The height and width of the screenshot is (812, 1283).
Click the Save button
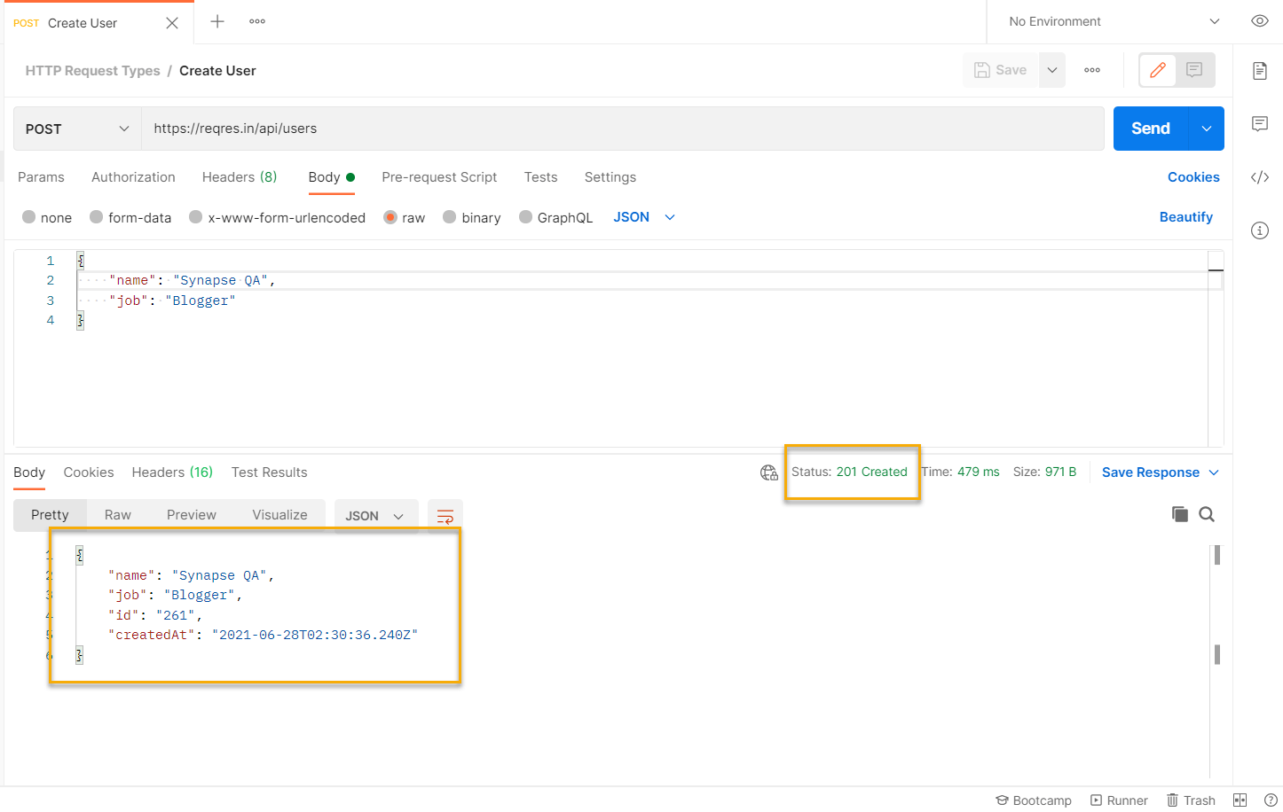(x=1001, y=70)
